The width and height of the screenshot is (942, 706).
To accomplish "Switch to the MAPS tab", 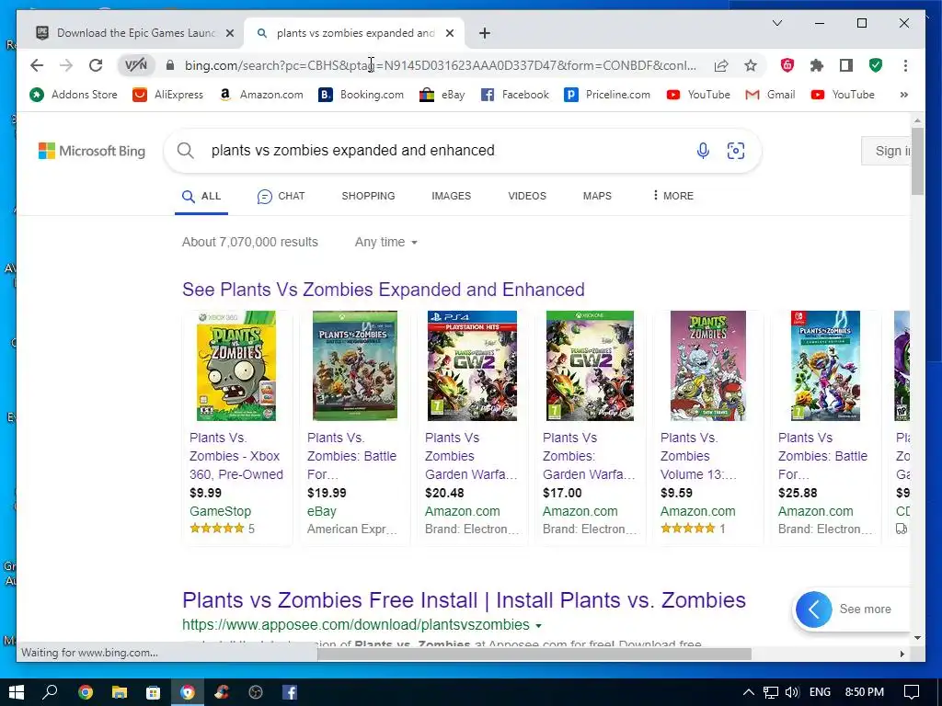I will pos(597,197).
